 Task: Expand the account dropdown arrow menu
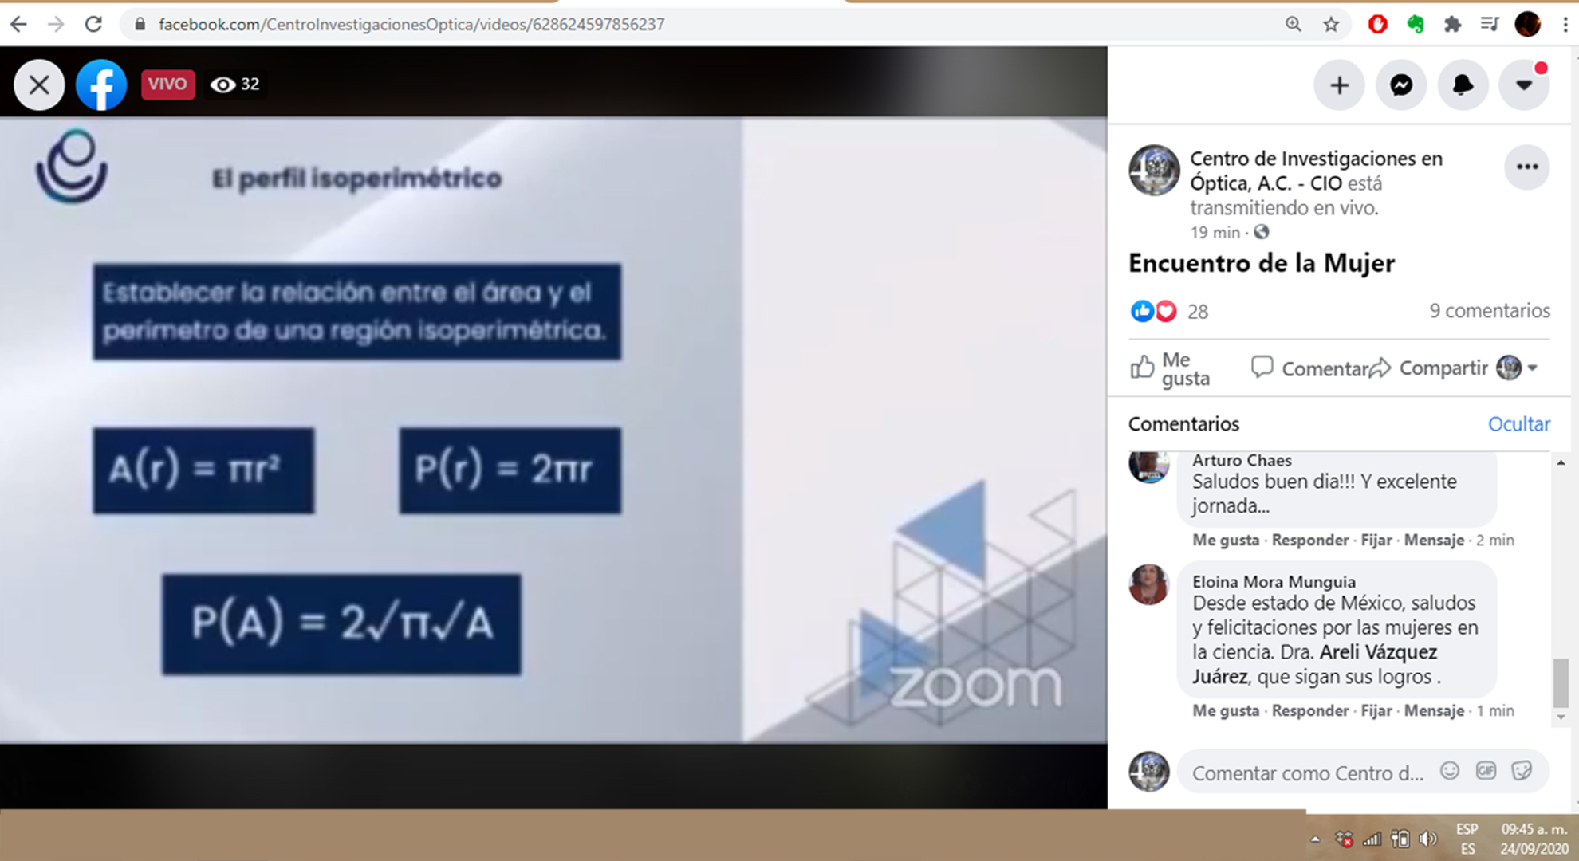click(x=1524, y=85)
